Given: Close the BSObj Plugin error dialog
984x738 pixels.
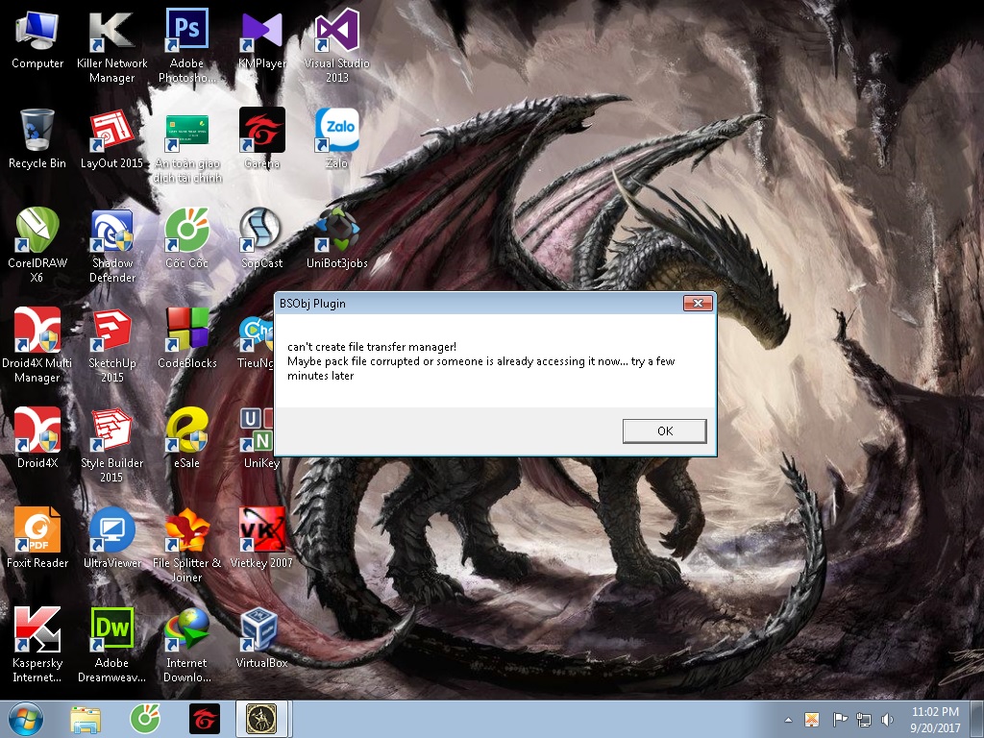Looking at the screenshot, I should (698, 303).
